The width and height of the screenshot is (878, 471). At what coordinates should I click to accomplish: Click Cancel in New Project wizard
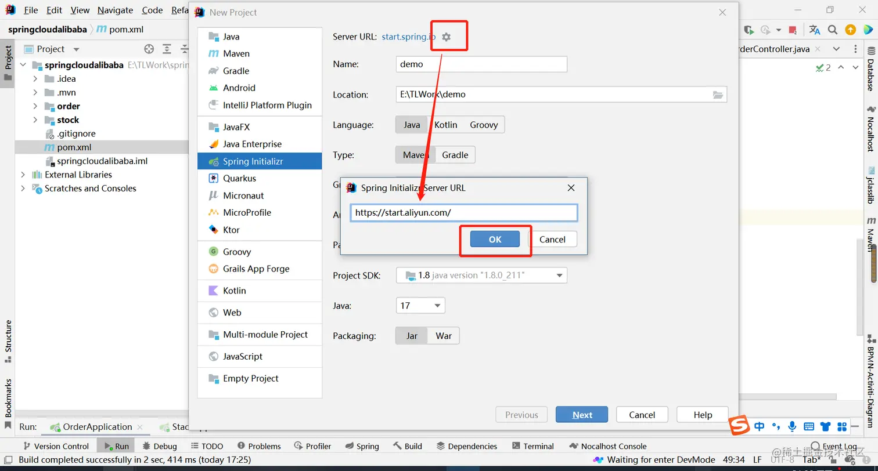(x=642, y=415)
